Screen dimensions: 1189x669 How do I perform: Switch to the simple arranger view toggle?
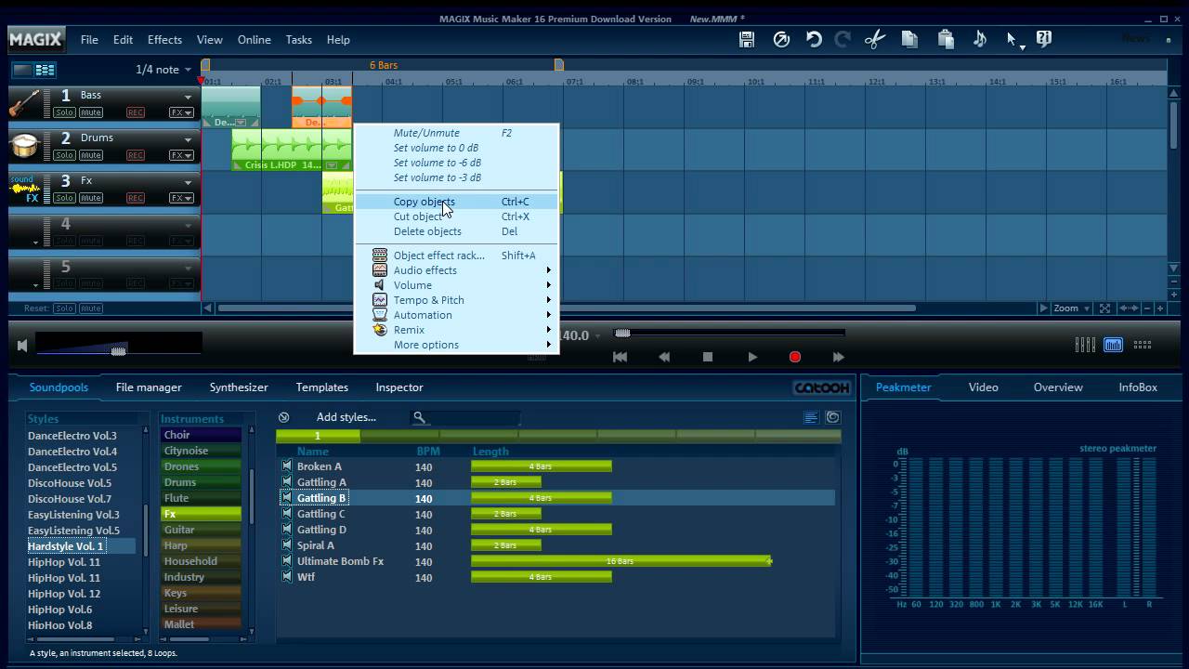pyautogui.click(x=22, y=70)
